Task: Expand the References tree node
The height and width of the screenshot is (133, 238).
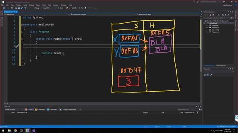Action: pyautogui.click(x=207, y=28)
